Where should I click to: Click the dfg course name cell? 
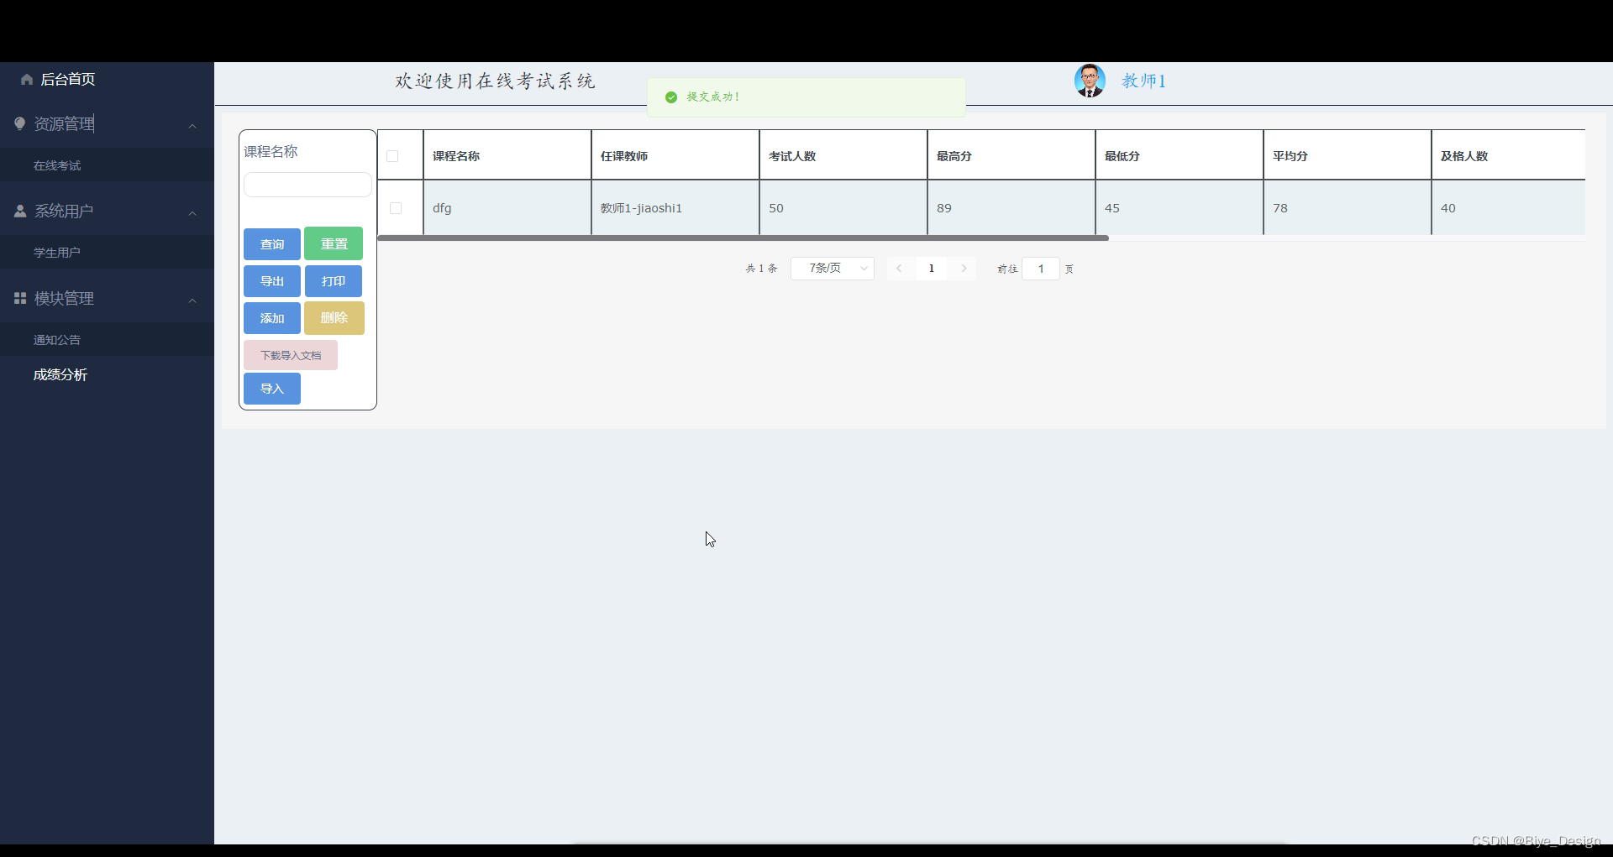(x=507, y=208)
